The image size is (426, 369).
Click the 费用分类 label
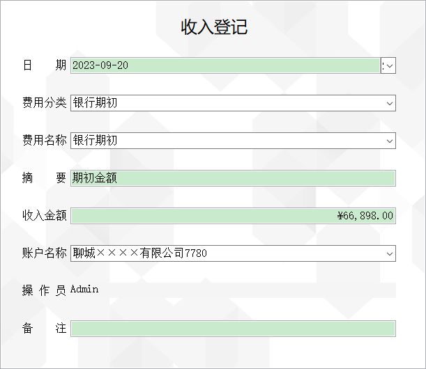(x=45, y=102)
